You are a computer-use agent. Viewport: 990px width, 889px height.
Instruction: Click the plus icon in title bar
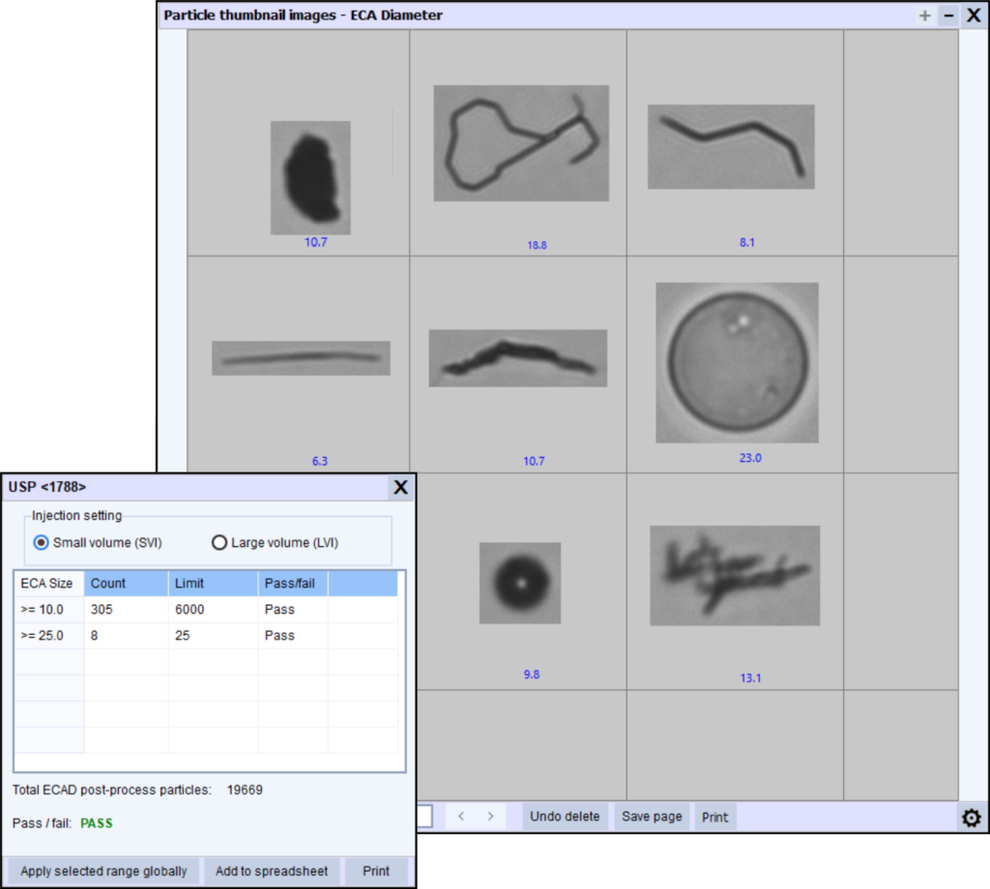coord(924,15)
